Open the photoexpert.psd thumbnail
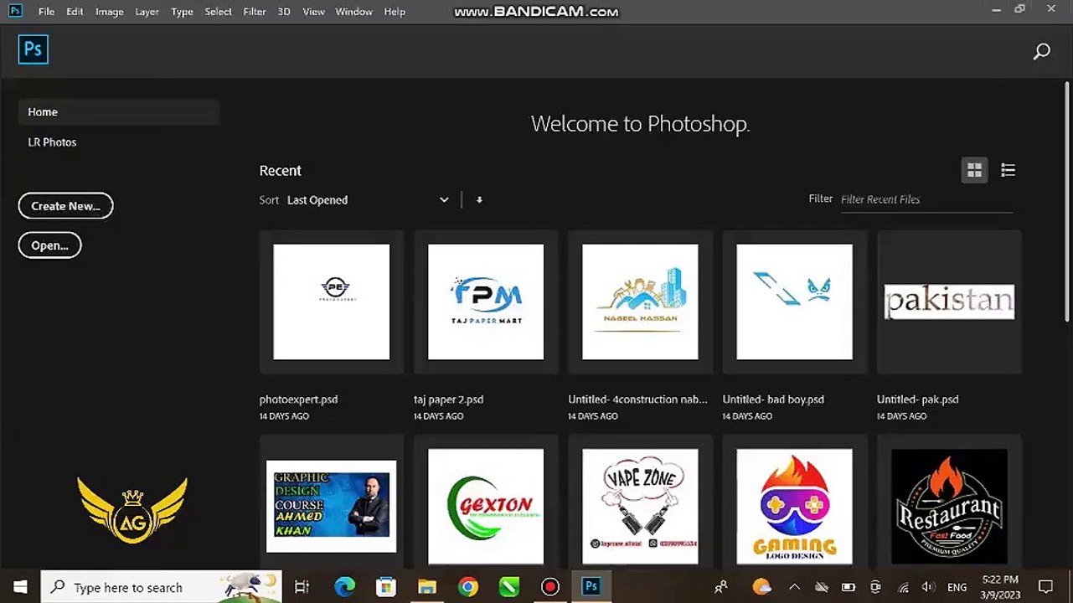 point(332,301)
